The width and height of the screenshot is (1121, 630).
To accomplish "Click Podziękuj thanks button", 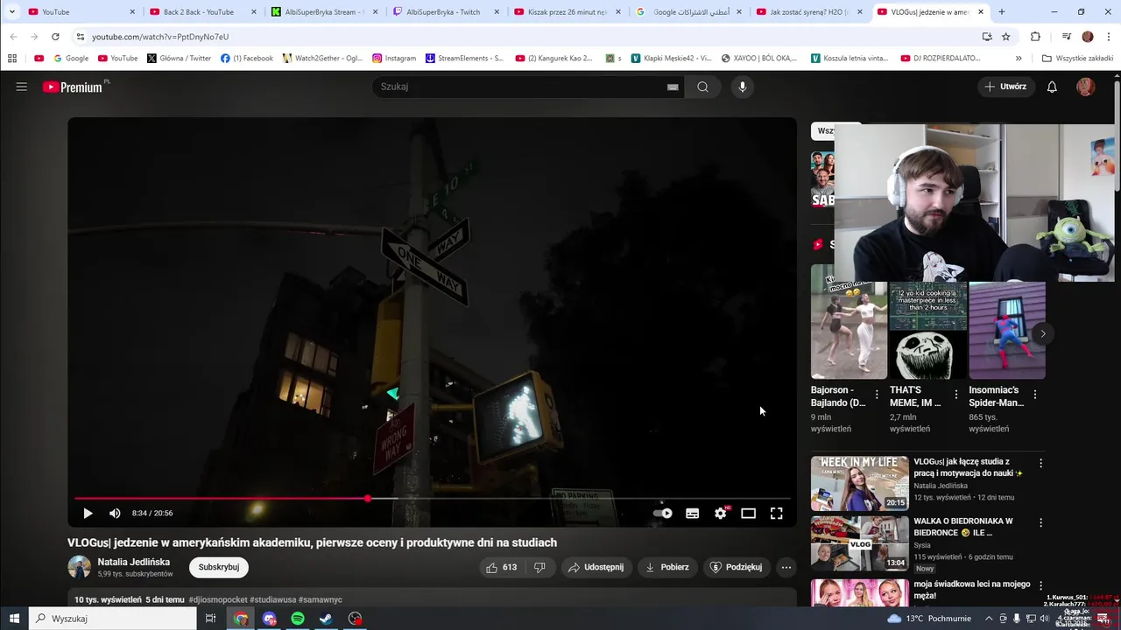I will (736, 567).
